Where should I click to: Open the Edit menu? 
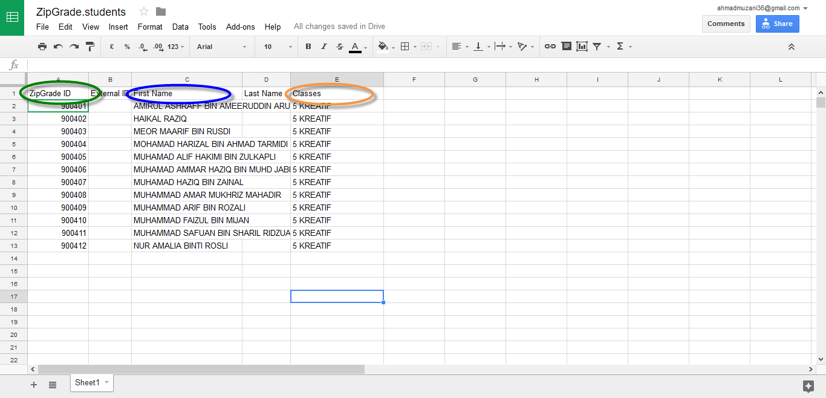65,27
